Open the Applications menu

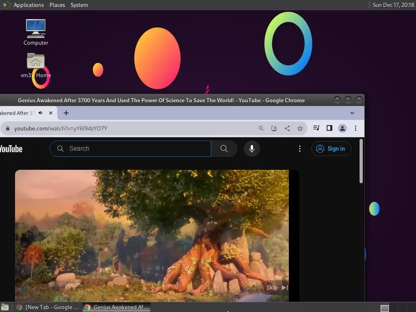click(x=29, y=5)
